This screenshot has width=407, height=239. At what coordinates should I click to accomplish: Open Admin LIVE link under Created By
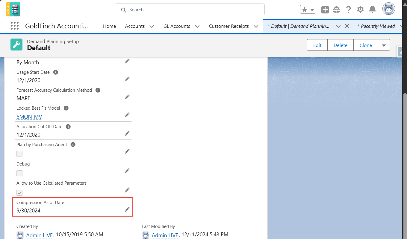[x=40, y=235]
